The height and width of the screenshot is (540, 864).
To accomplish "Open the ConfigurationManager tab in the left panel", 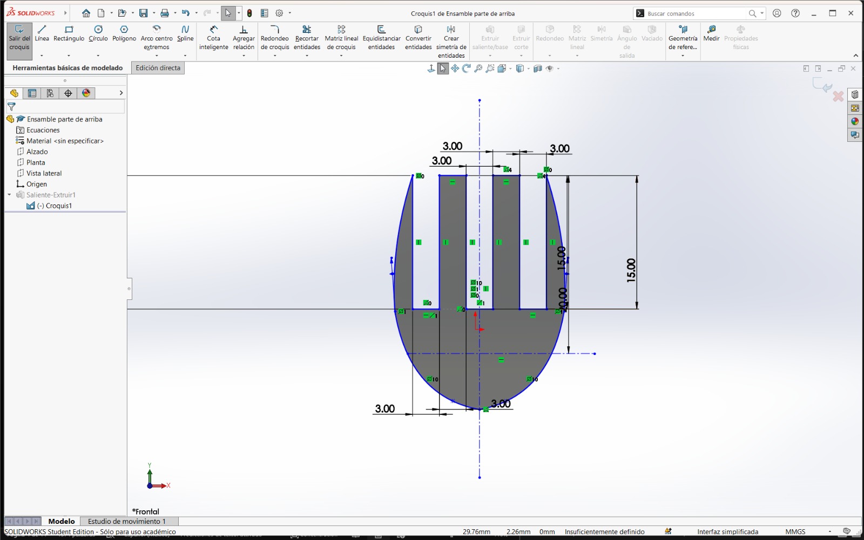I will (x=50, y=93).
